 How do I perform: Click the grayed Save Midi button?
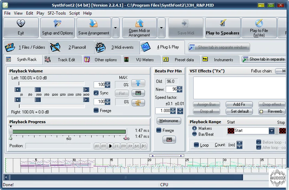186,27
